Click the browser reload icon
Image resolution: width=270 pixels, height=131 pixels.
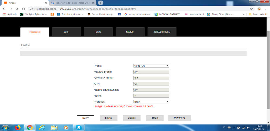point(17,9)
